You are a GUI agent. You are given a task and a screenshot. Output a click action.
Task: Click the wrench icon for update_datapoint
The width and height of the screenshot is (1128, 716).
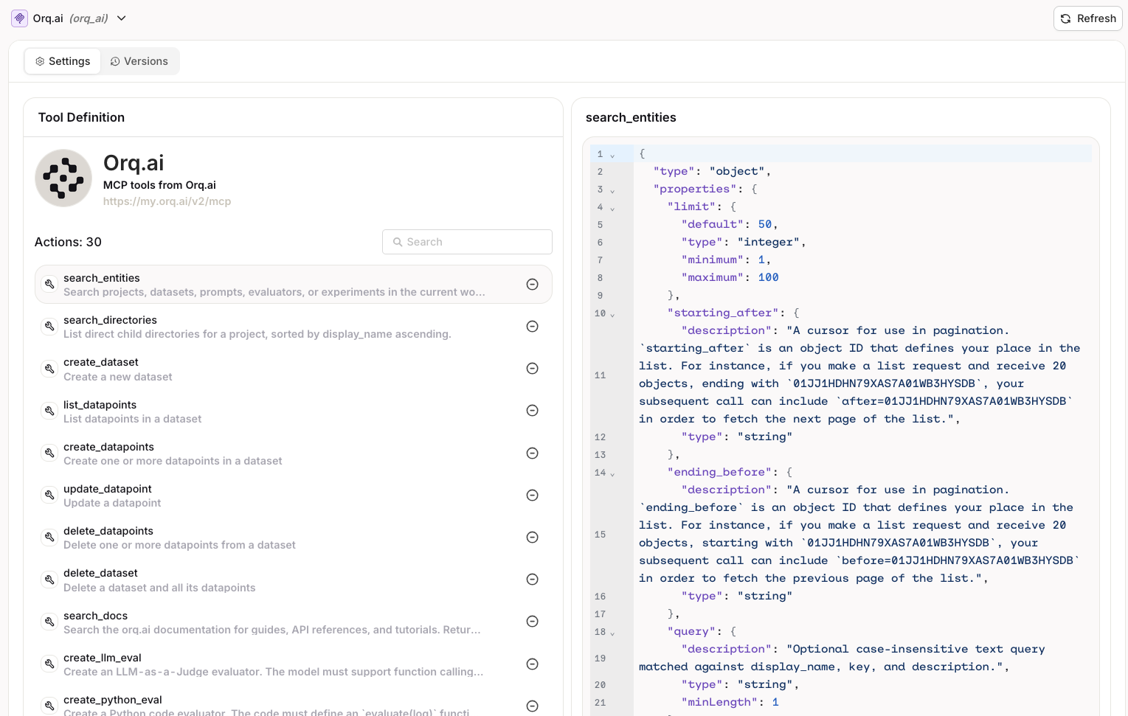[x=49, y=495]
